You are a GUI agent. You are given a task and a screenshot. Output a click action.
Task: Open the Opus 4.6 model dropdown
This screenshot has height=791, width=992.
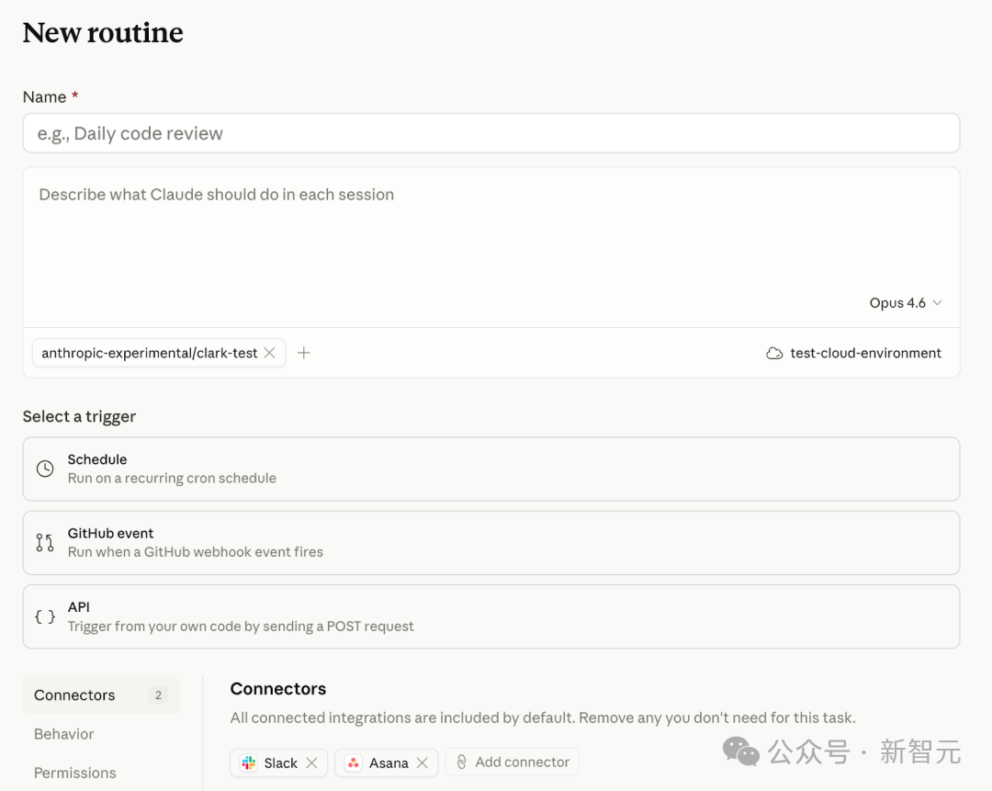click(x=906, y=303)
